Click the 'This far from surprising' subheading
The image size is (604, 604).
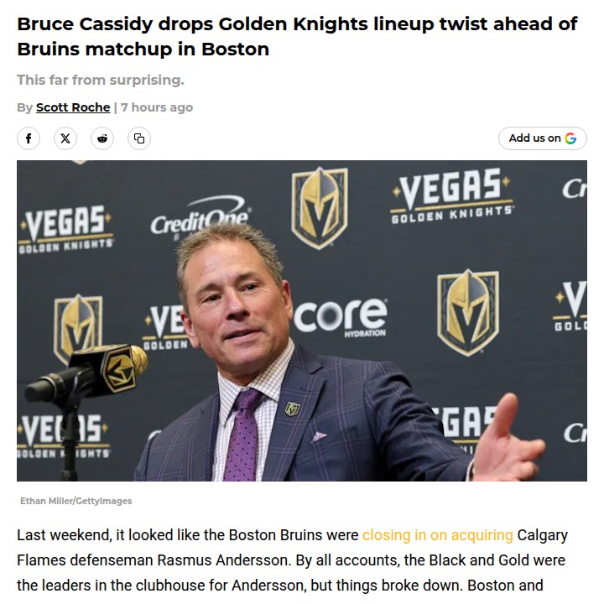point(101,81)
